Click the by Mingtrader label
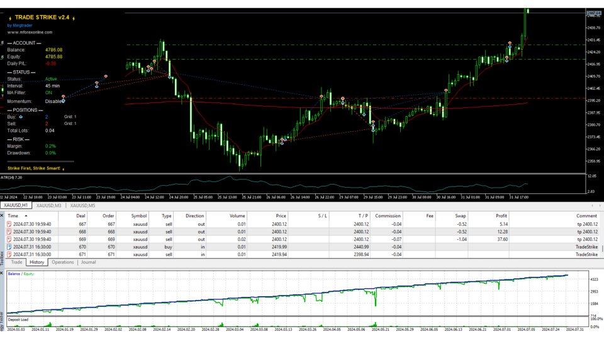Viewport: 604px width, 339px height. pos(20,25)
